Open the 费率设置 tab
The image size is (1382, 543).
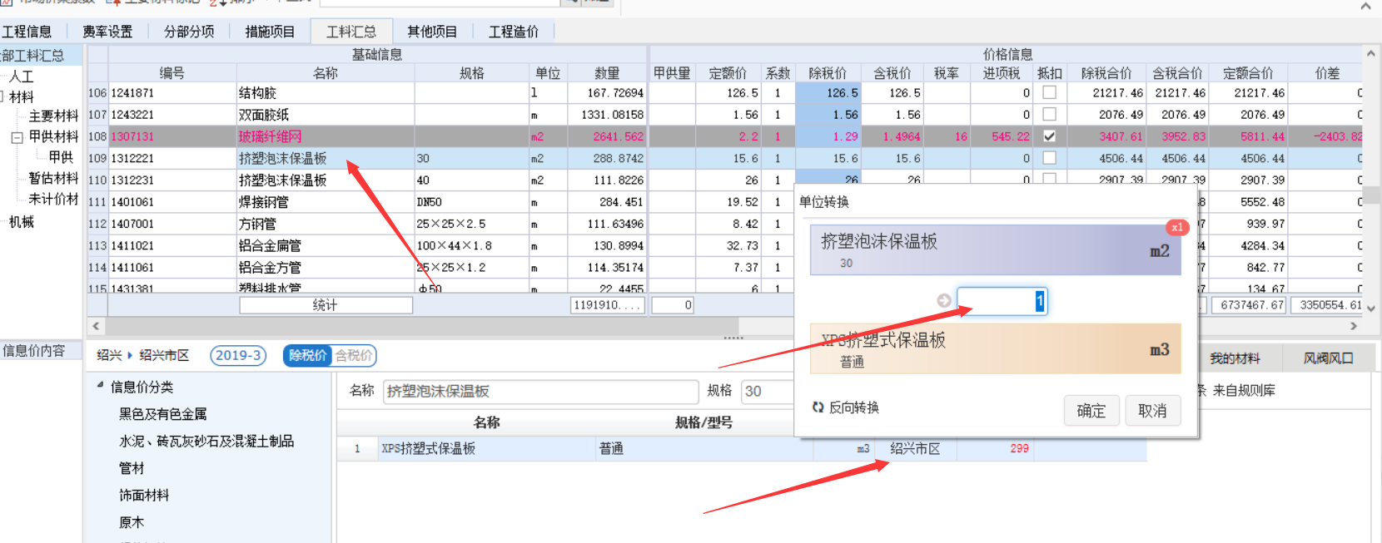tap(107, 32)
